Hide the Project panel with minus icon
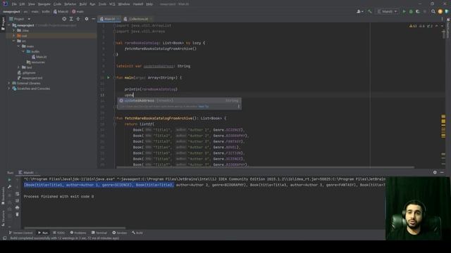451x253 pixels. tap(94, 19)
